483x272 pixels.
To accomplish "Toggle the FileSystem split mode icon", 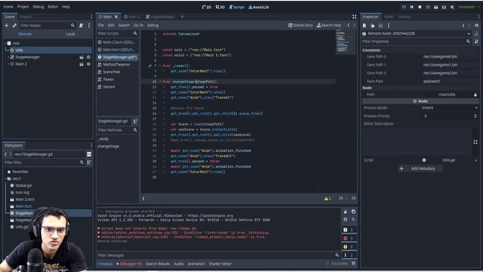I will [89, 154].
